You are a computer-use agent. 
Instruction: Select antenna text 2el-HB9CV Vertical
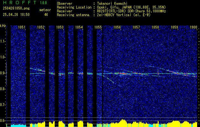click(x=114, y=15)
